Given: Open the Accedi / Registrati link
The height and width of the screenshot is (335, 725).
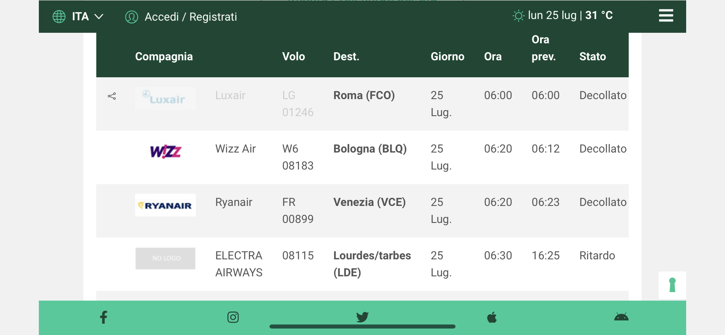Looking at the screenshot, I should coord(191,17).
